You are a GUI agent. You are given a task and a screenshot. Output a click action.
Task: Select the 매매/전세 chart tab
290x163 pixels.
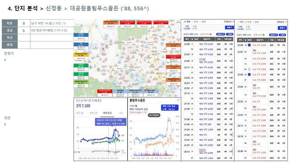tap(107, 113)
